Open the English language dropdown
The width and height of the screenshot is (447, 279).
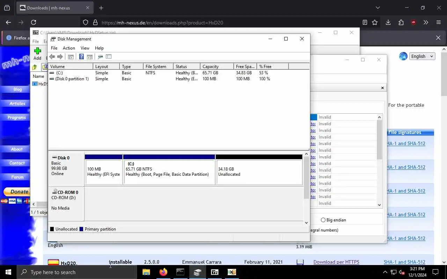[422, 56]
